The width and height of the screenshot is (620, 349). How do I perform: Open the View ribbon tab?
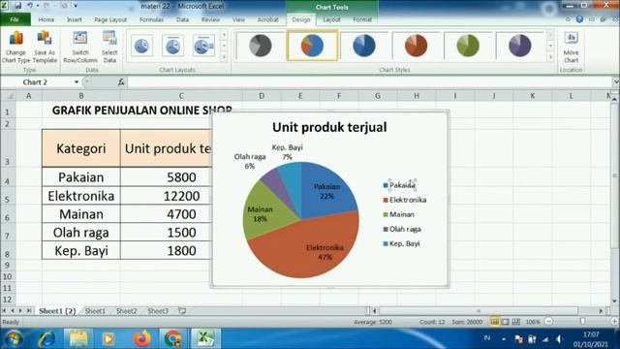point(238,19)
